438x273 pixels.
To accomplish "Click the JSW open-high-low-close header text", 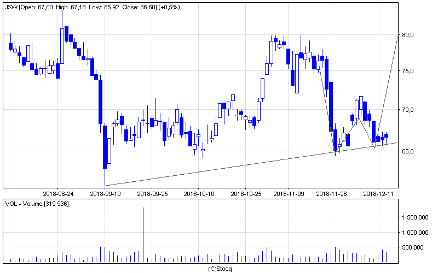I will 93,8.
